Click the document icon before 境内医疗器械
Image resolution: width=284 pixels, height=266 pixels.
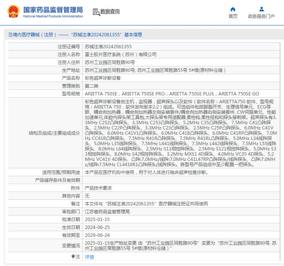(10, 34)
